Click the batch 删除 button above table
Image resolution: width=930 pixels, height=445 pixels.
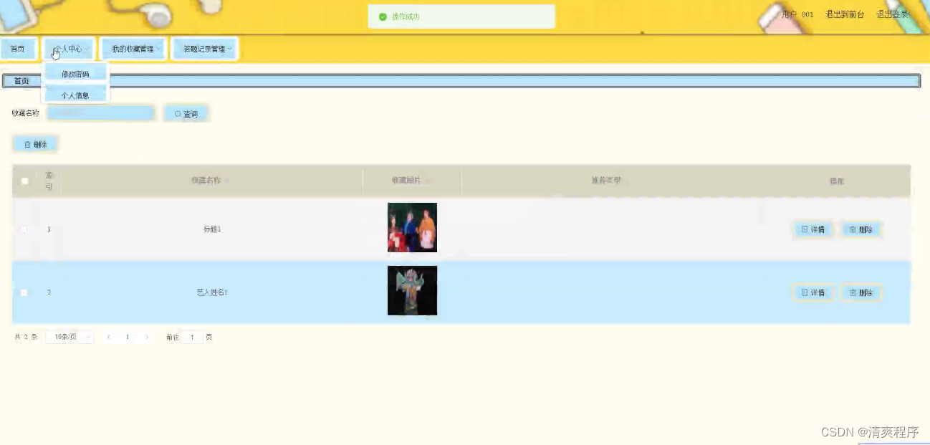[x=35, y=144]
